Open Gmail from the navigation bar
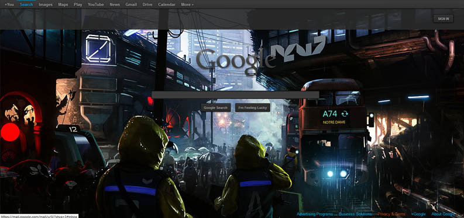Image resolution: width=464 pixels, height=218 pixels. (x=131, y=5)
